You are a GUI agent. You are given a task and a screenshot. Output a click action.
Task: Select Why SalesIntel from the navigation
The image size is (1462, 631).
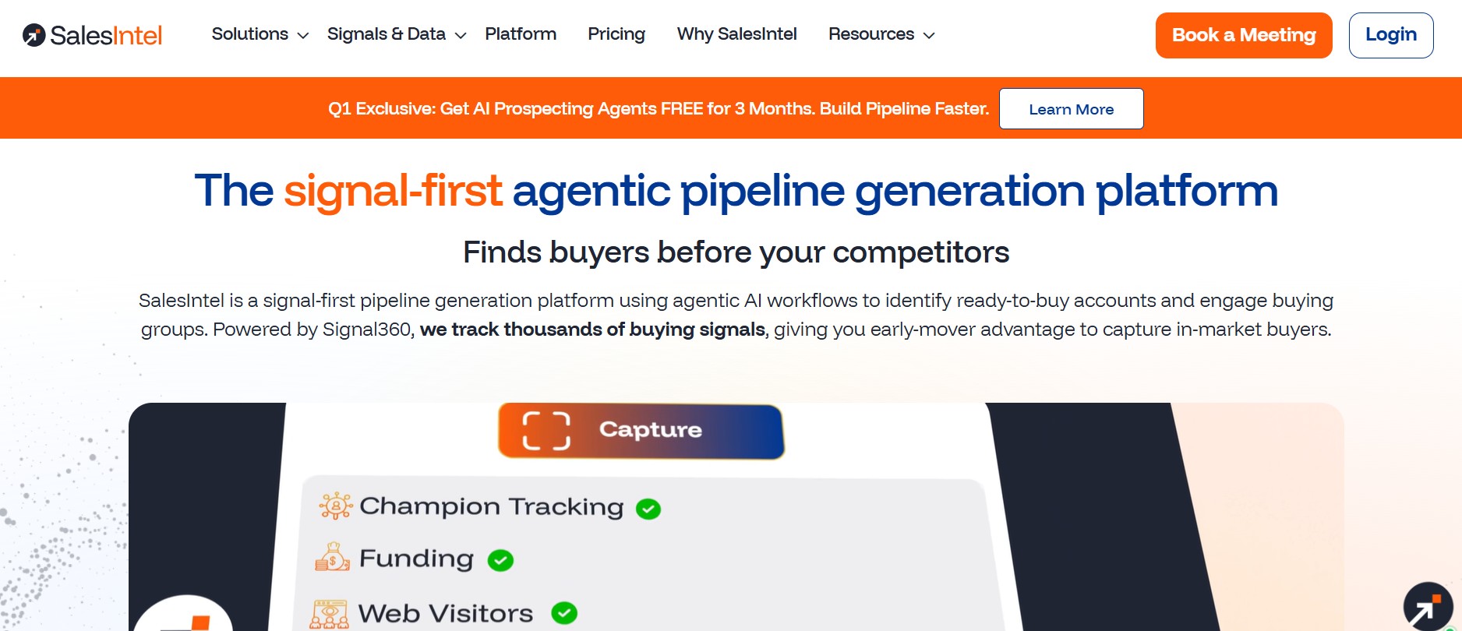[x=736, y=34]
